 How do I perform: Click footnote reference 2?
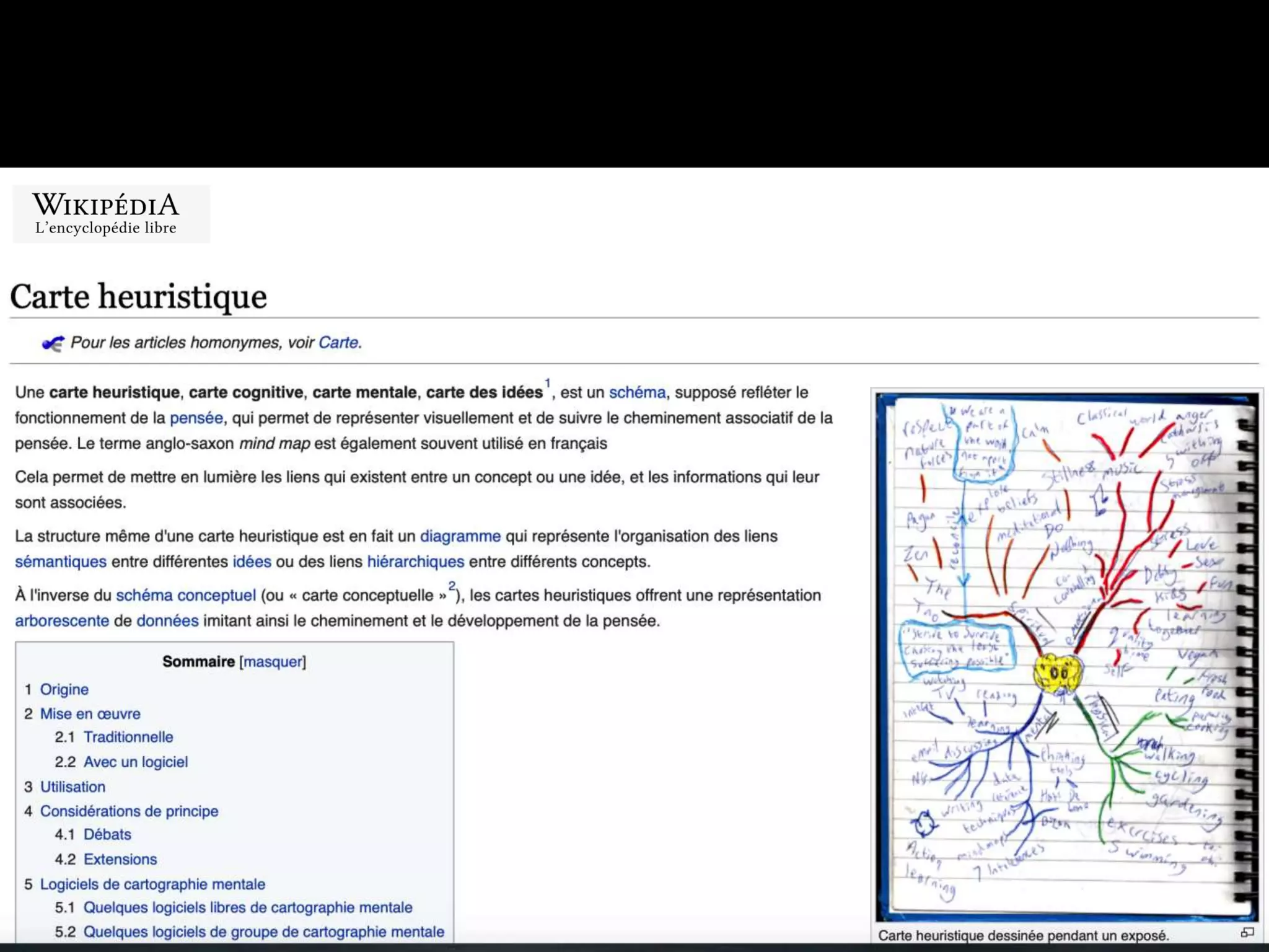[452, 586]
